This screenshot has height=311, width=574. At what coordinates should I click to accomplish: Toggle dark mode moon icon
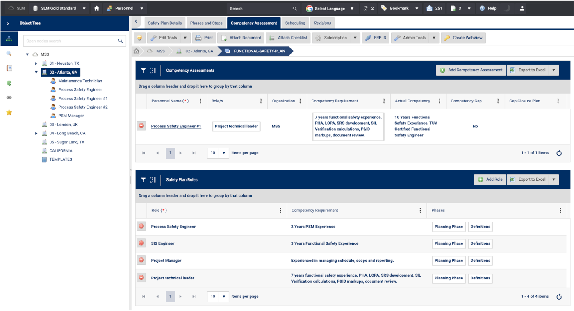tap(507, 8)
